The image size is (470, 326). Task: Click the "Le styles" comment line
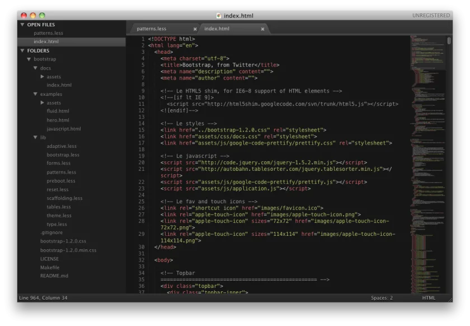pos(189,123)
